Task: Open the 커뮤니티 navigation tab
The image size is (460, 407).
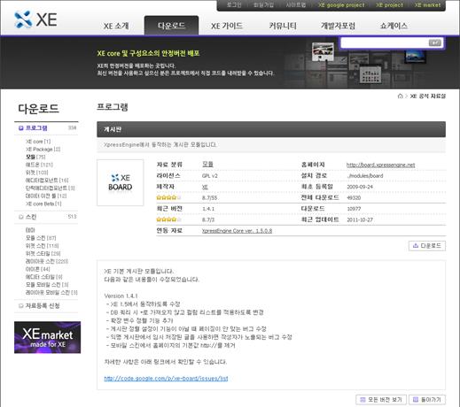Action: [x=283, y=26]
